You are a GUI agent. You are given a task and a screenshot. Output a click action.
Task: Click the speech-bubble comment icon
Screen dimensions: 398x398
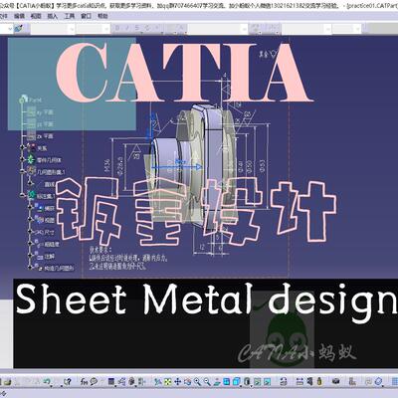(x=94, y=382)
